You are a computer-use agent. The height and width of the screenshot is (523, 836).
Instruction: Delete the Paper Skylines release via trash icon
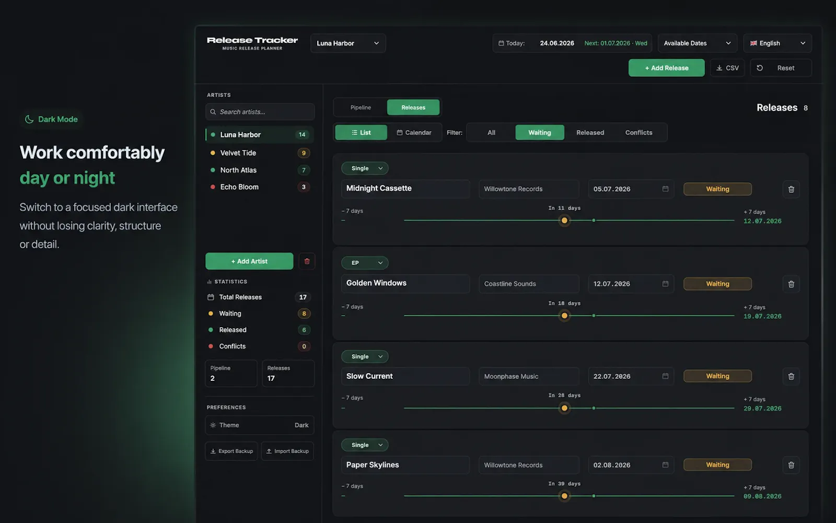click(x=791, y=465)
